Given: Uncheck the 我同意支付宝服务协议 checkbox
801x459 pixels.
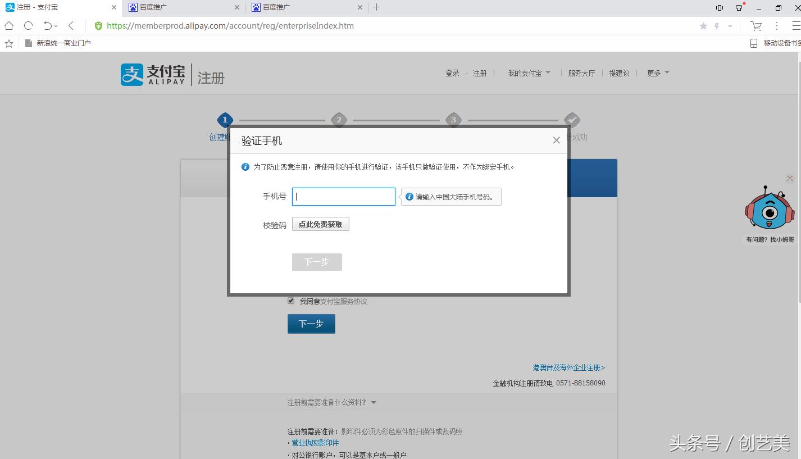Looking at the screenshot, I should (x=290, y=301).
